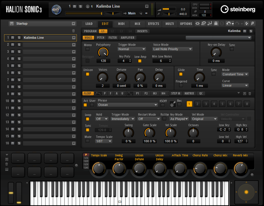Click the italic p toolbar icon
This screenshot has height=206, width=264.
click(253, 23)
